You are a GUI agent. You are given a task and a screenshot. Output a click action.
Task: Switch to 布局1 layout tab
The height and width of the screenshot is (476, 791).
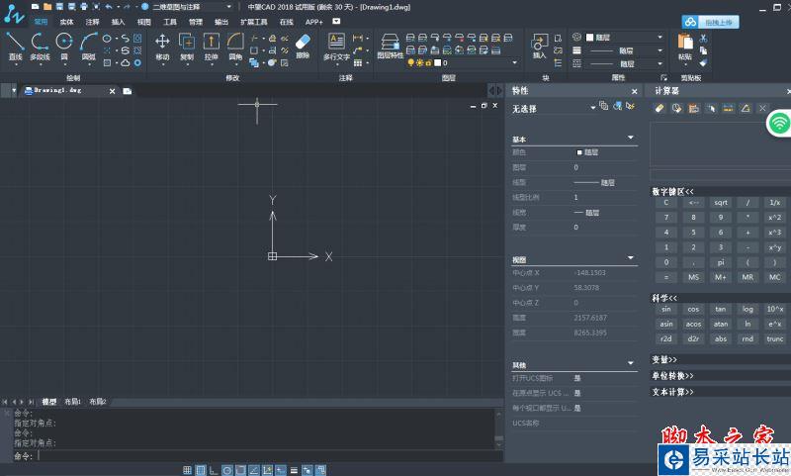coord(72,402)
